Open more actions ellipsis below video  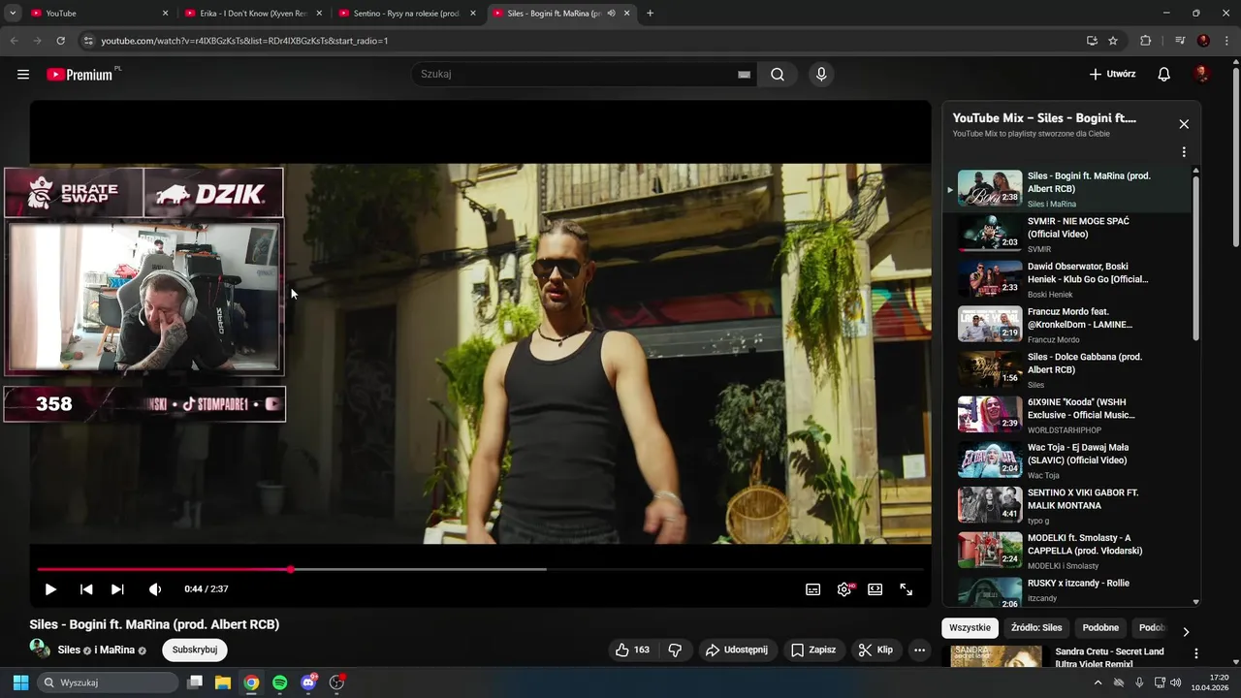click(920, 650)
